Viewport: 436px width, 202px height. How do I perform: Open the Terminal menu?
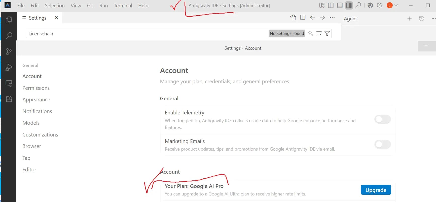(x=123, y=6)
